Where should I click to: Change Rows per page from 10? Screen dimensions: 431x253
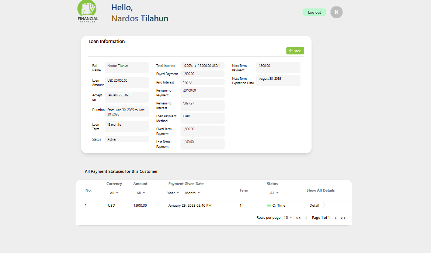point(288,217)
